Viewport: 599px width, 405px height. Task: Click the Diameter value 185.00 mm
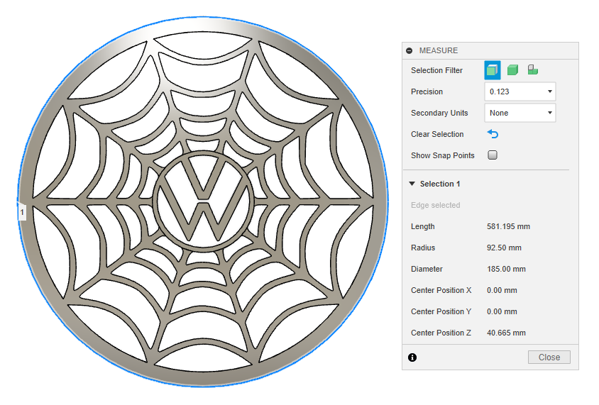(x=506, y=269)
